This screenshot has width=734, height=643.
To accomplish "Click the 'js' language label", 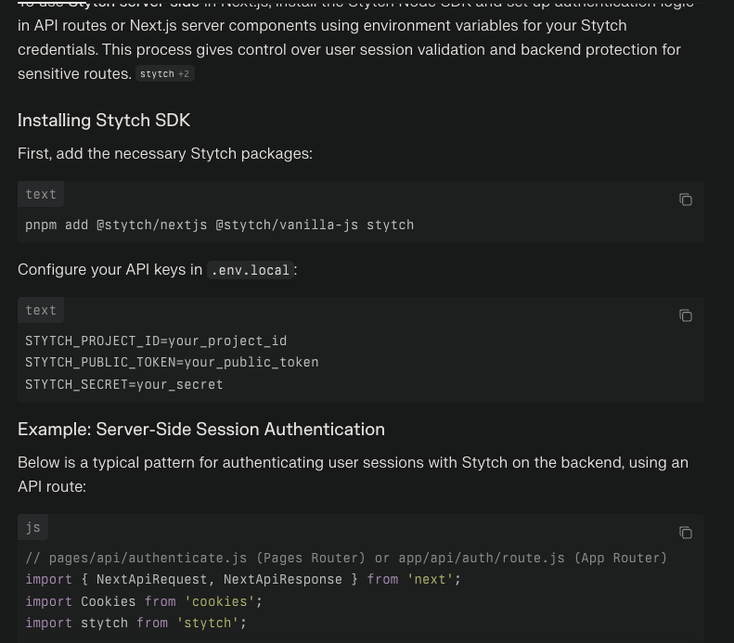I will (33, 528).
